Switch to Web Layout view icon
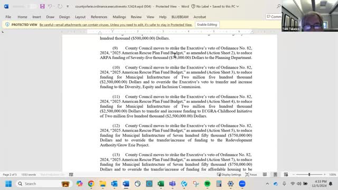Viewport: 338px width, 190px height. click(x=286, y=175)
